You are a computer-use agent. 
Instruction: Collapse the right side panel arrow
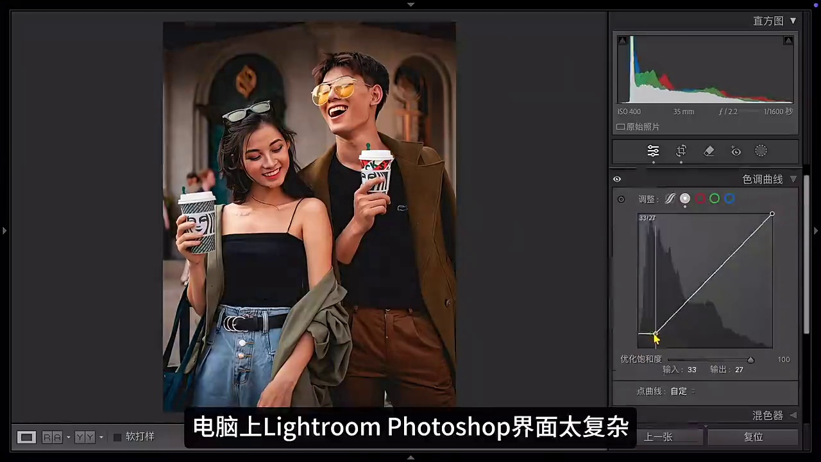coord(817,230)
